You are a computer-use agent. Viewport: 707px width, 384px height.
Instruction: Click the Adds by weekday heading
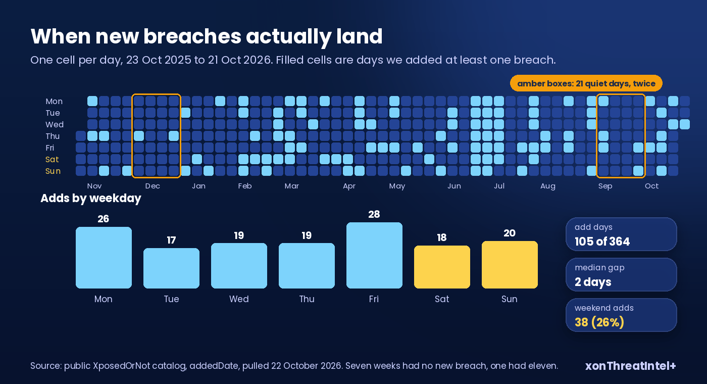click(91, 198)
